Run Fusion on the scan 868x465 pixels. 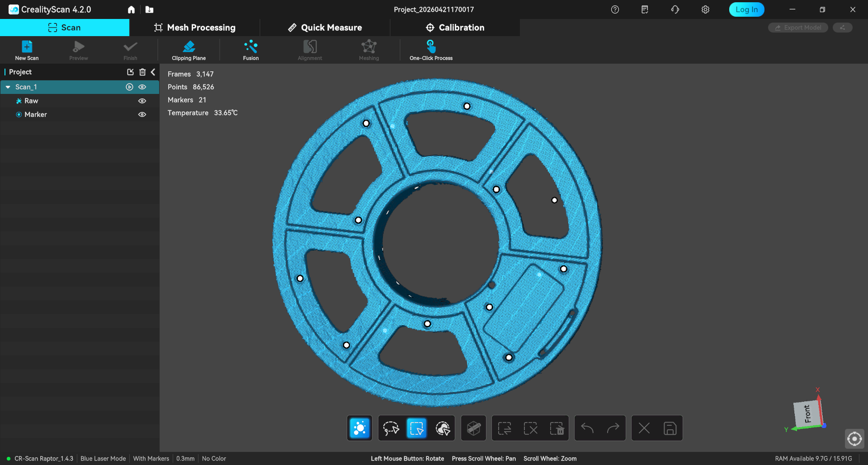click(250, 50)
